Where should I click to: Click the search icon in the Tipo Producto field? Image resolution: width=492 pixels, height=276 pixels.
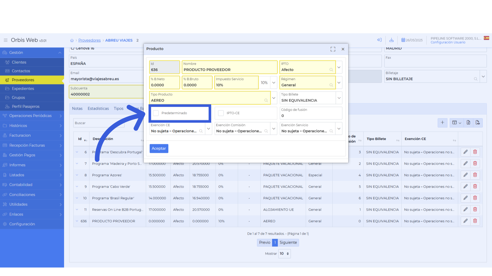point(266,100)
